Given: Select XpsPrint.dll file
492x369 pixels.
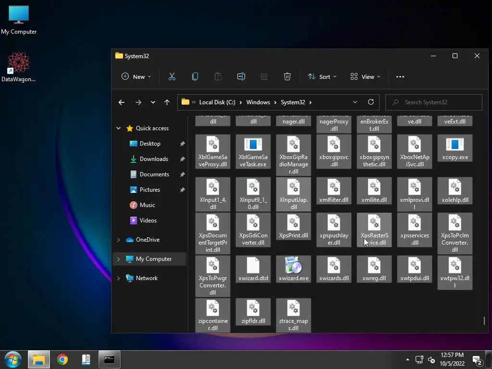Looking at the screenshot, I should [294, 226].
